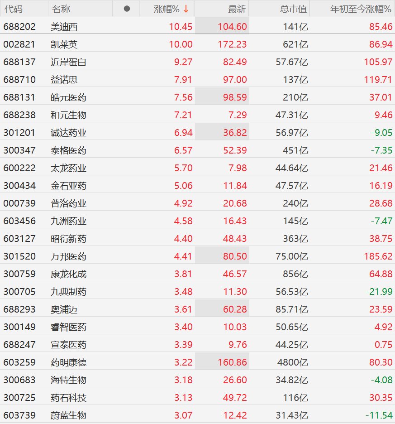
Task: Sort by the 代码 column header
Action: coord(13,9)
